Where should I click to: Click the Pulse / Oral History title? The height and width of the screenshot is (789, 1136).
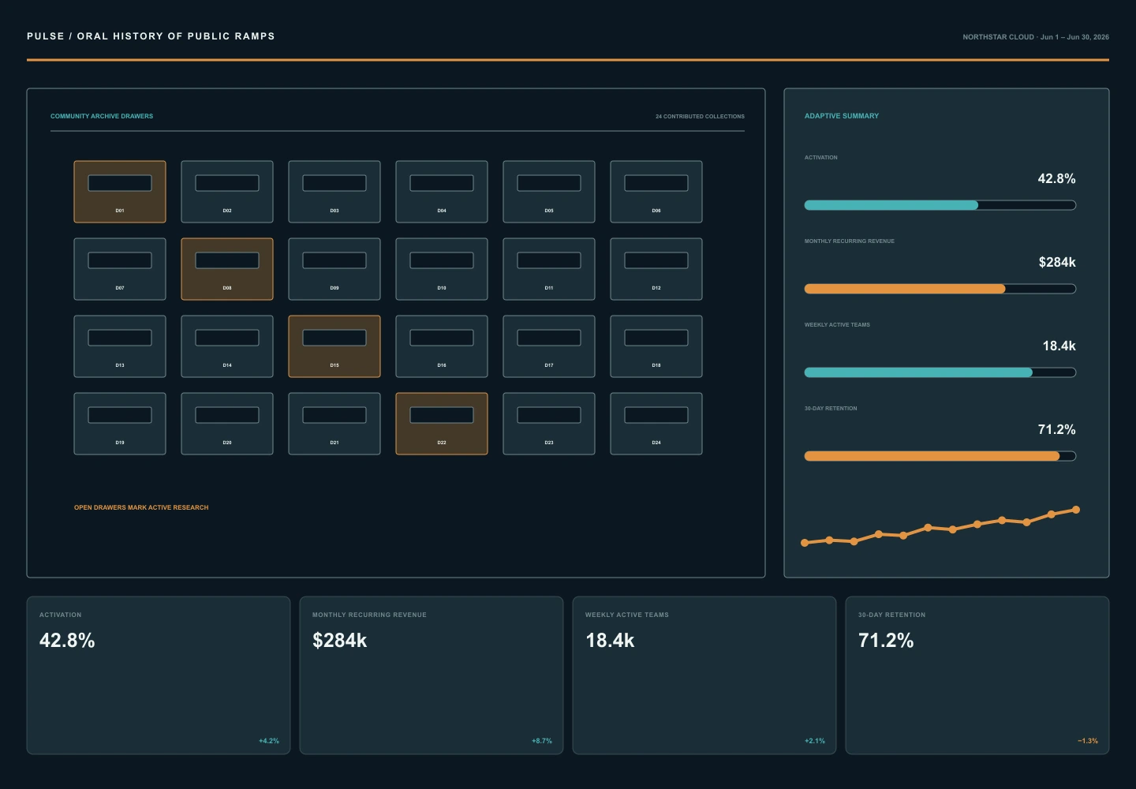(151, 36)
